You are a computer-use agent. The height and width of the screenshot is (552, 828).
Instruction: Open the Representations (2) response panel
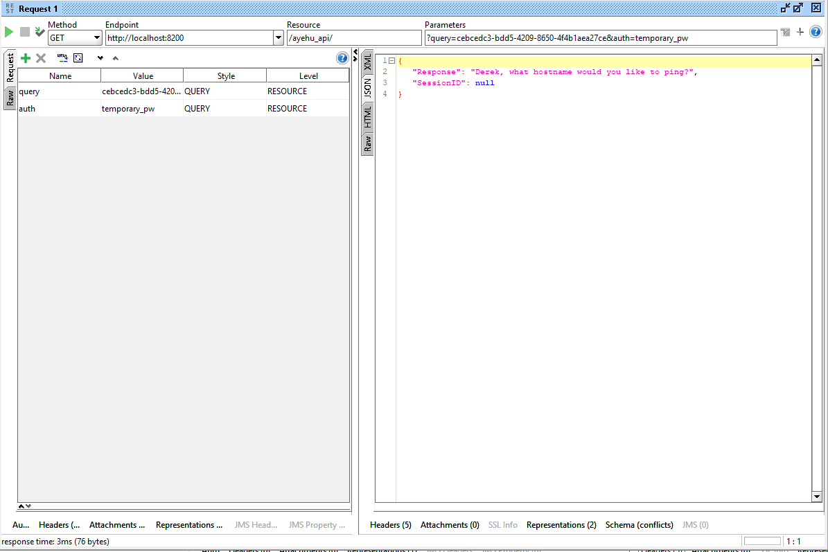tap(561, 525)
